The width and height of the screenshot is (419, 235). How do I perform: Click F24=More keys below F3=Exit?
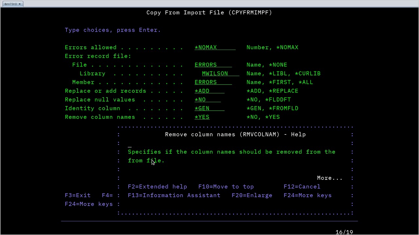click(x=89, y=204)
